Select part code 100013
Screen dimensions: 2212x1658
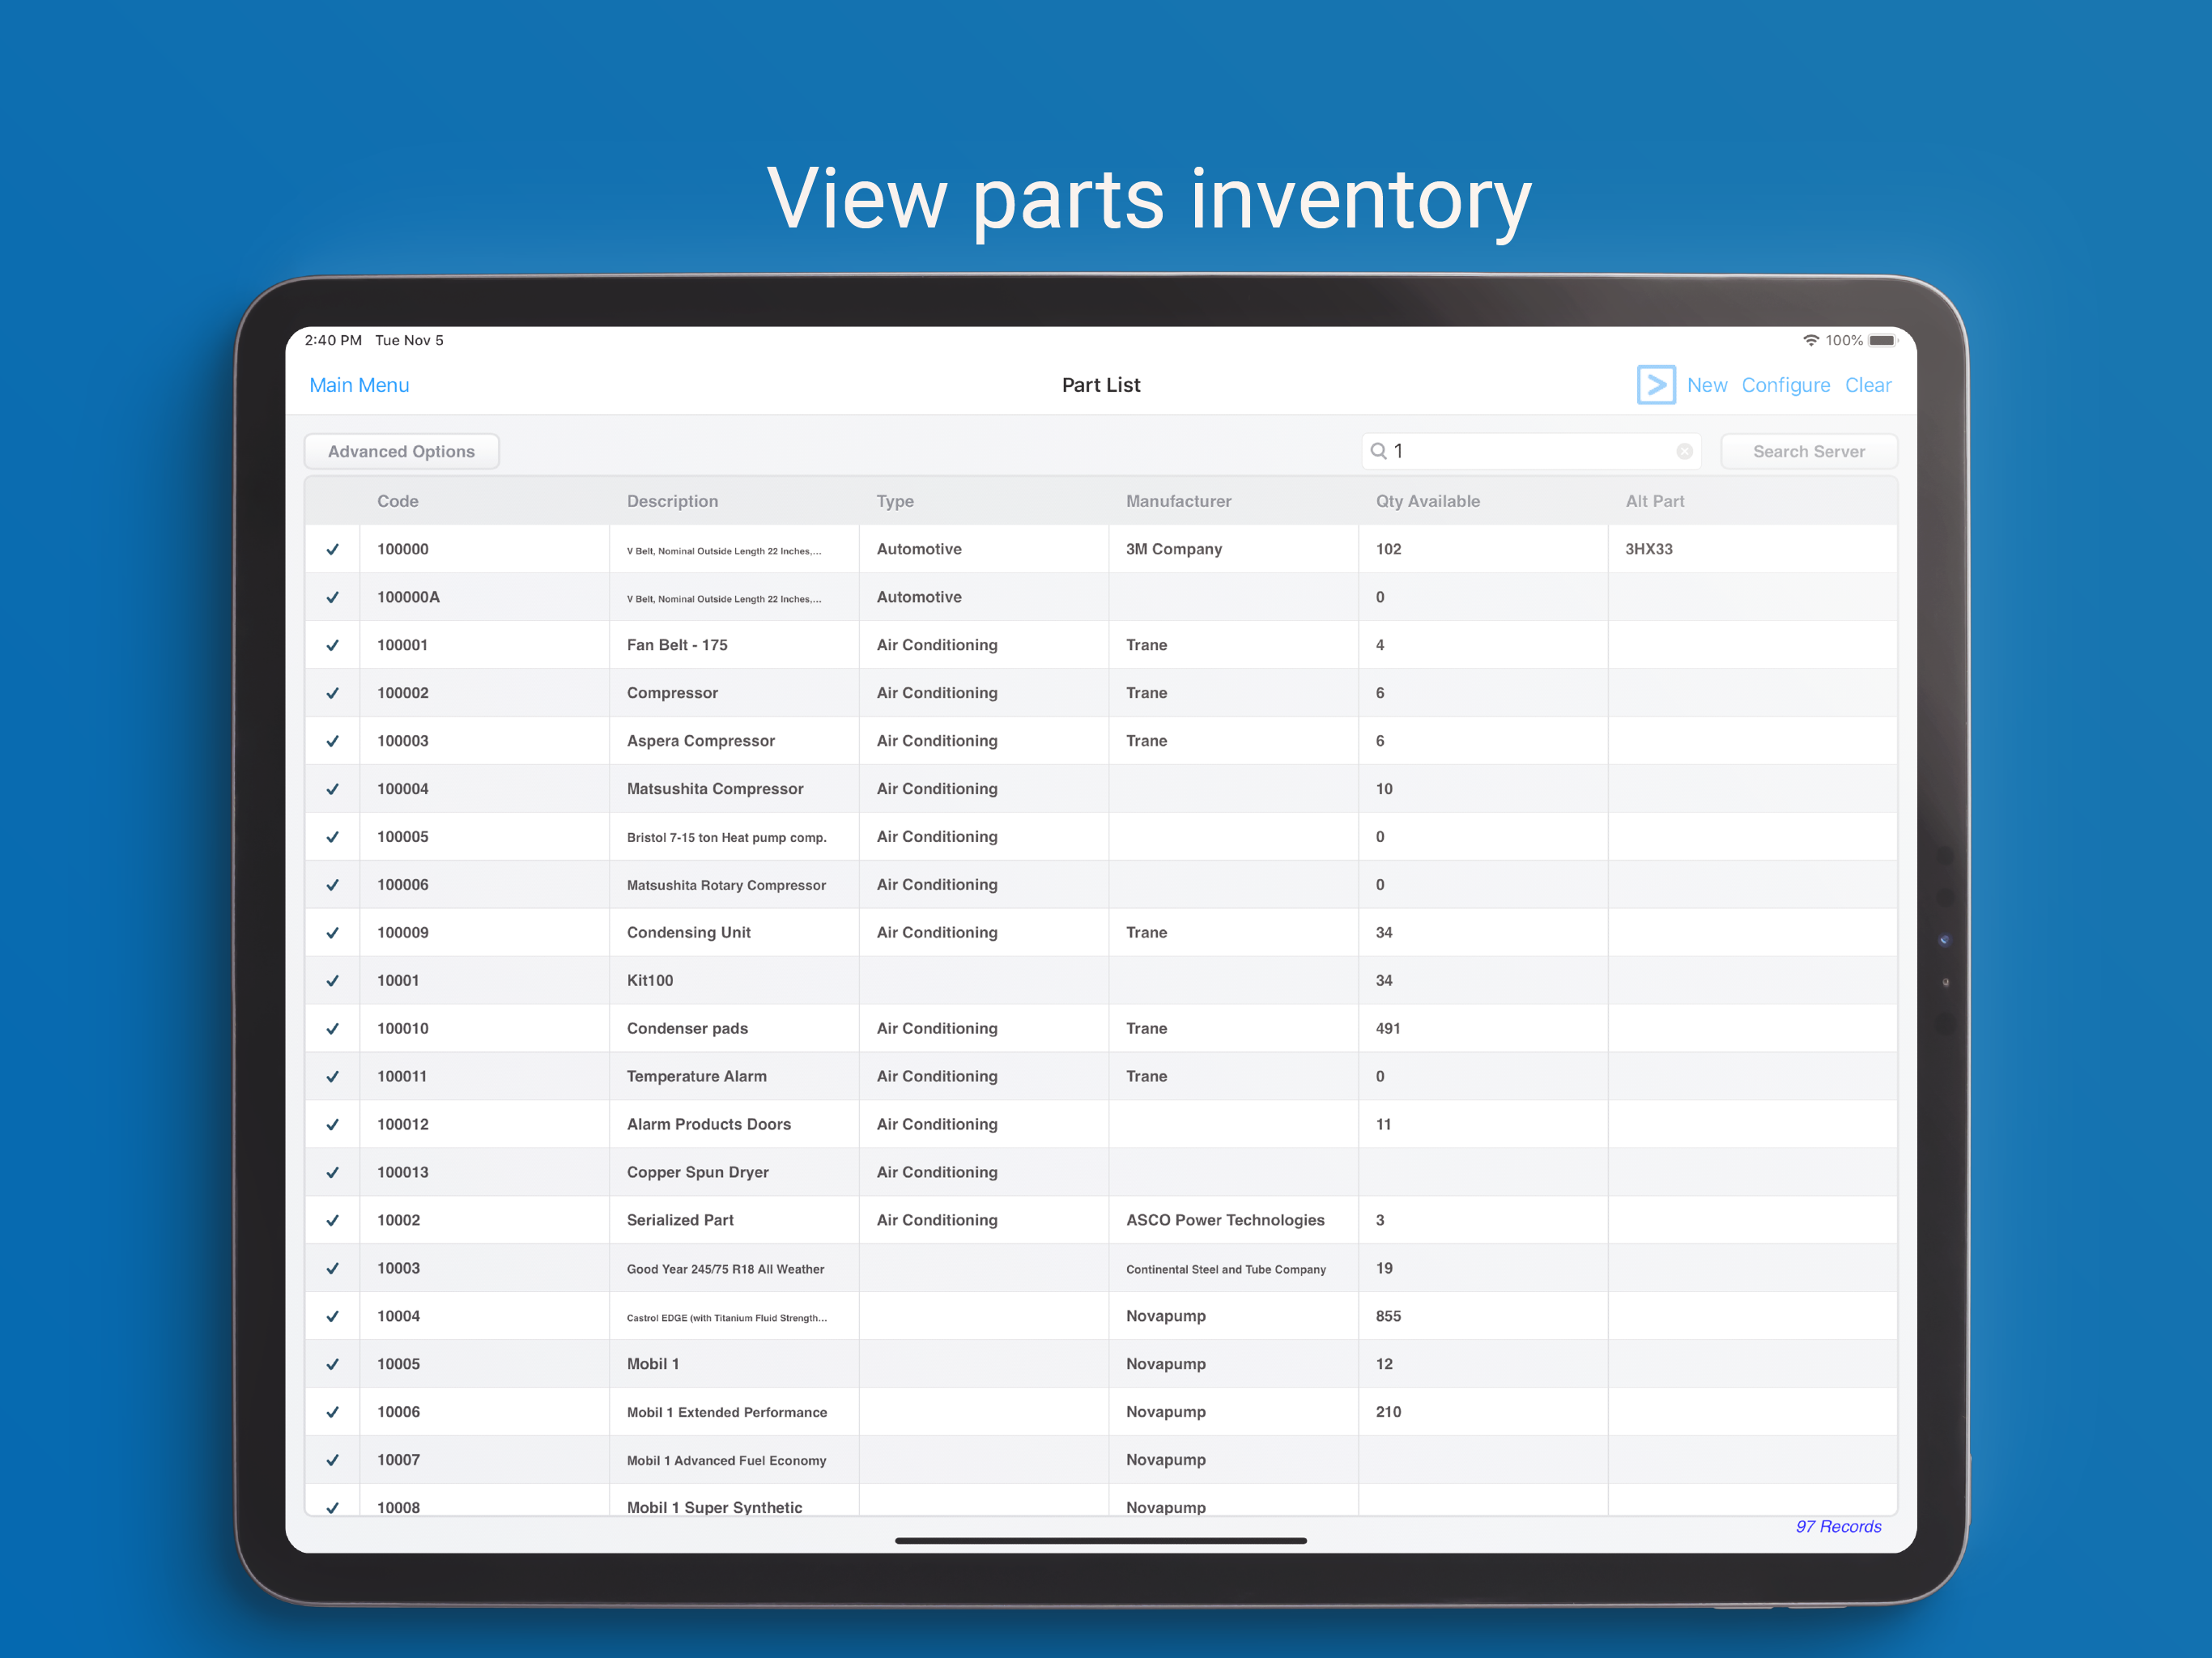pyautogui.click(x=402, y=1173)
